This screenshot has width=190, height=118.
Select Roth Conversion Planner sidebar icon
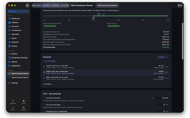click(x=9, y=73)
